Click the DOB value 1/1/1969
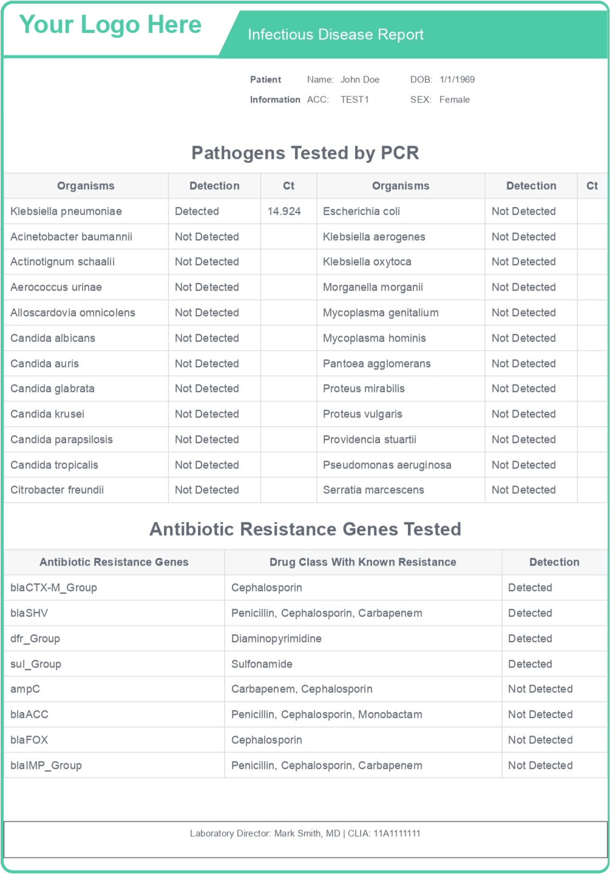 click(456, 80)
